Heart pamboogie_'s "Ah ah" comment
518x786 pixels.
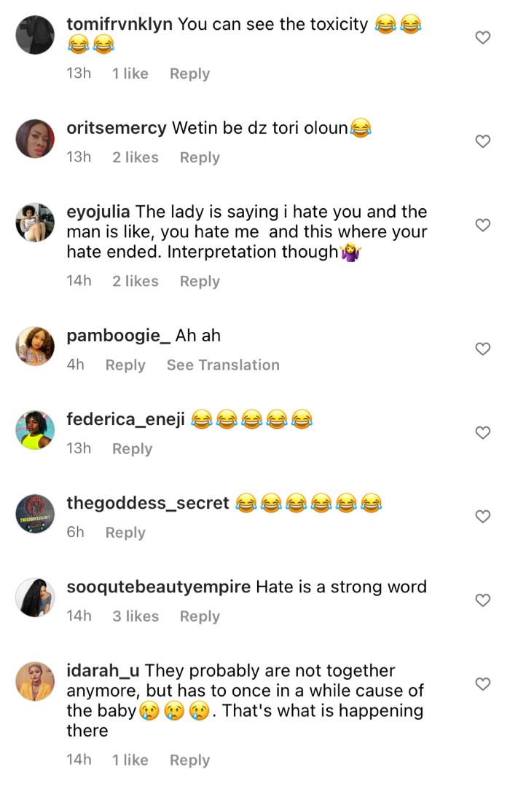(x=482, y=349)
